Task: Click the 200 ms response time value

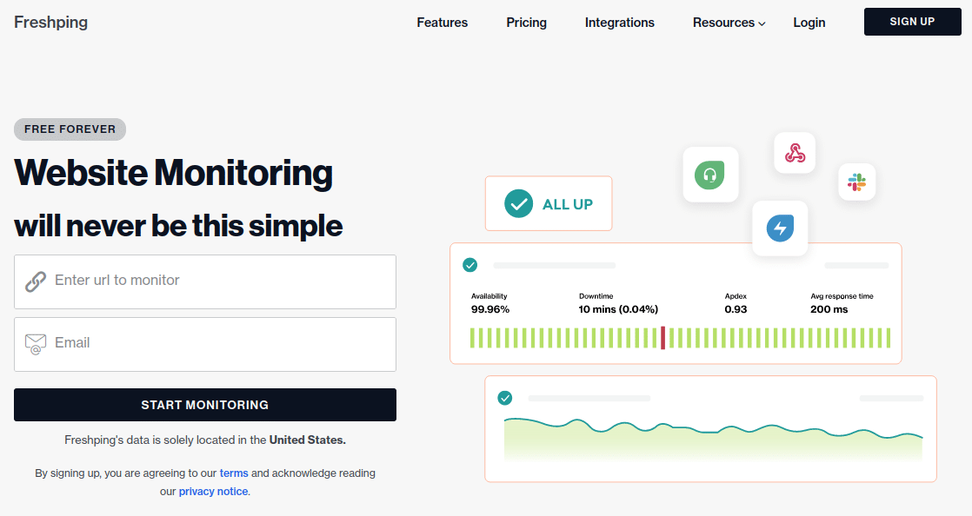Action: (x=829, y=309)
